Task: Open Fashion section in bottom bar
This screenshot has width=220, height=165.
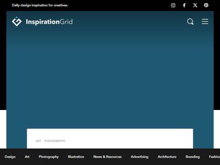Action: 214,157
